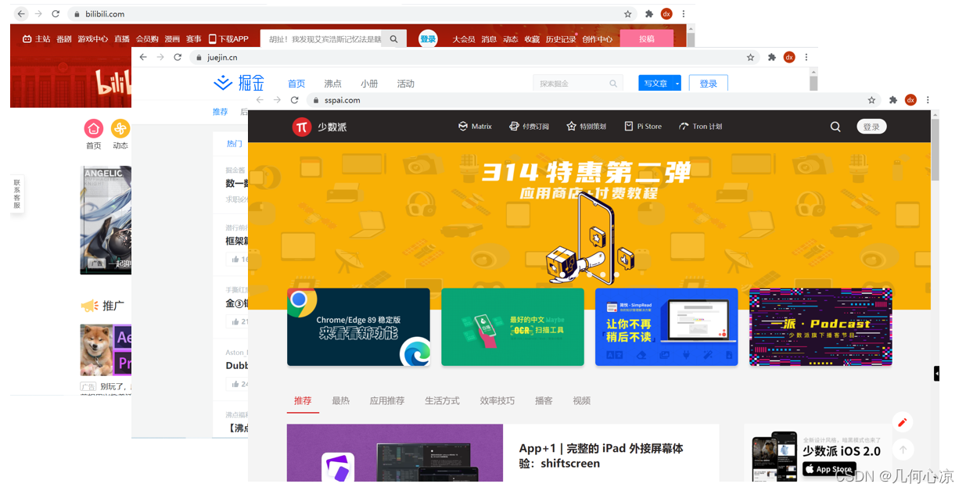Bookmark juejin.cn with the star icon
Screen dimensions: 966x491
[750, 57]
